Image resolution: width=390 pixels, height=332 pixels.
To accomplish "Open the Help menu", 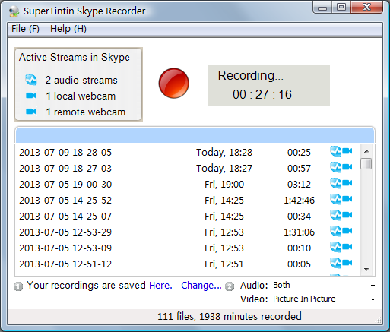I will 68,29.
